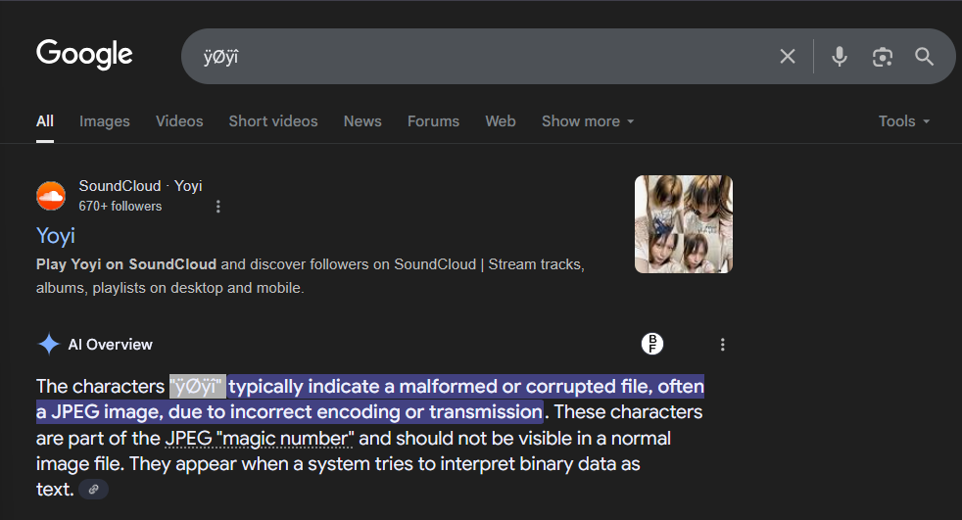The width and height of the screenshot is (962, 520).
Task: Start a voice search with microphone
Action: (840, 57)
